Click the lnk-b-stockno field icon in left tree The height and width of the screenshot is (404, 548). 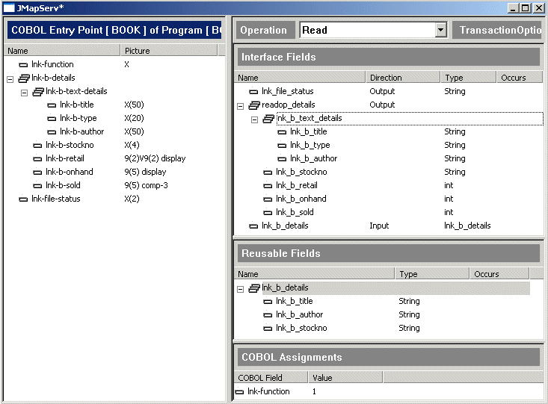37,146
